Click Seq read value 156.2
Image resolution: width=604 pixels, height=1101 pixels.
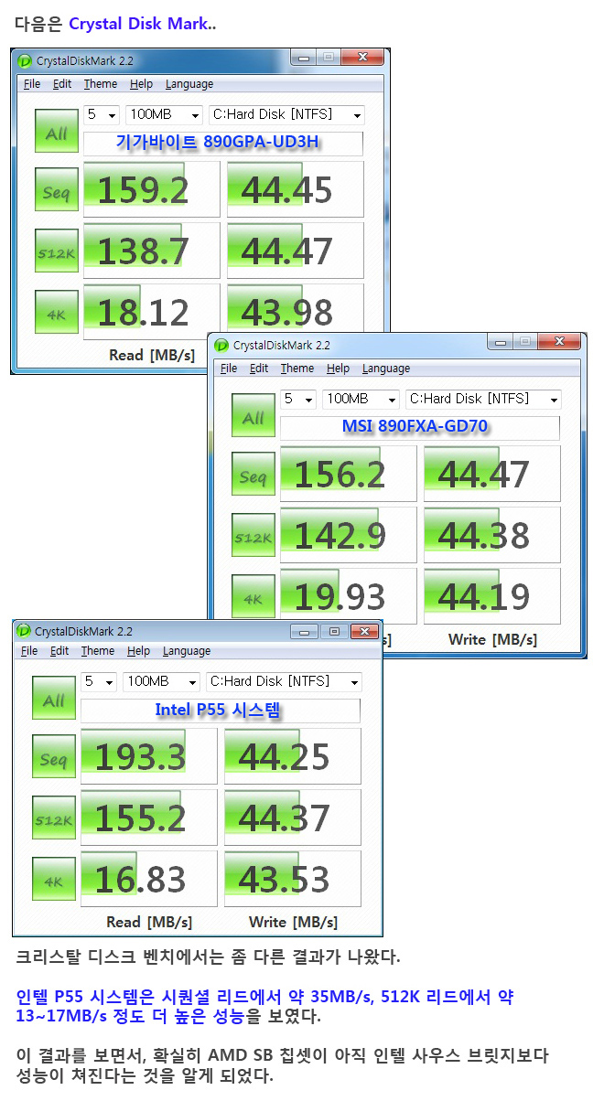[x=349, y=475]
